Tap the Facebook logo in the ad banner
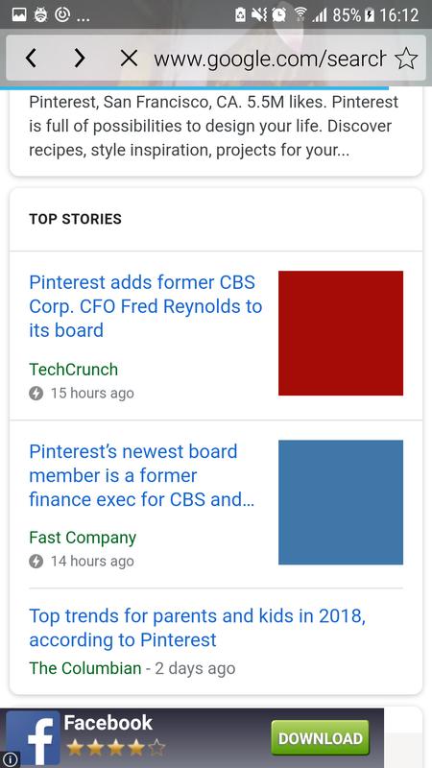 click(x=33, y=738)
